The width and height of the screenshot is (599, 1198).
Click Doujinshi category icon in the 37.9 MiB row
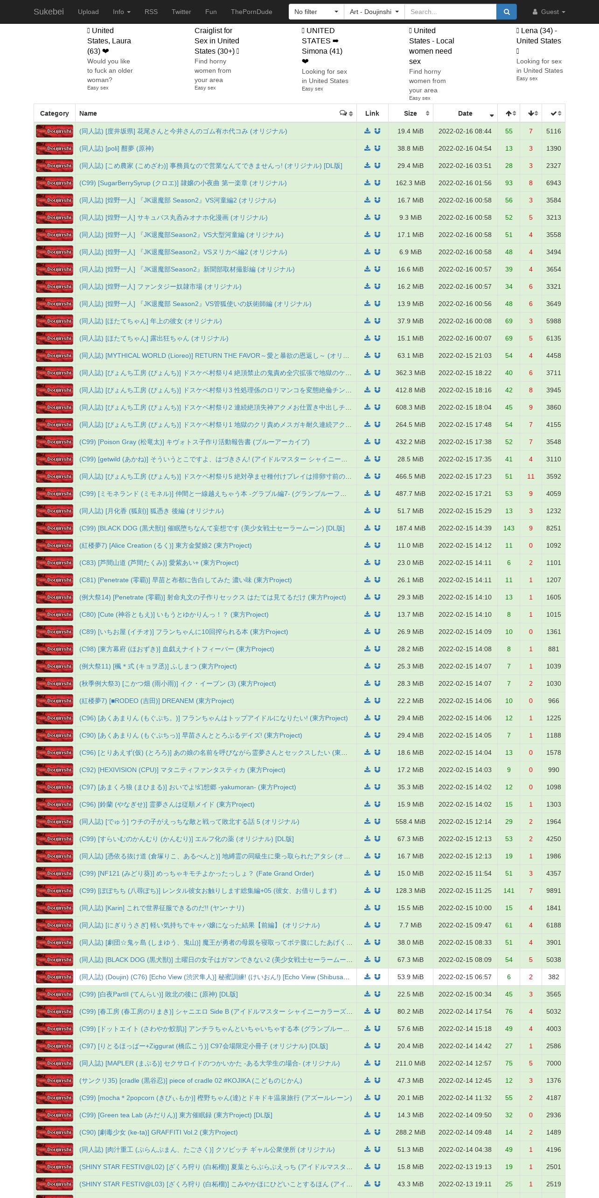[55, 321]
